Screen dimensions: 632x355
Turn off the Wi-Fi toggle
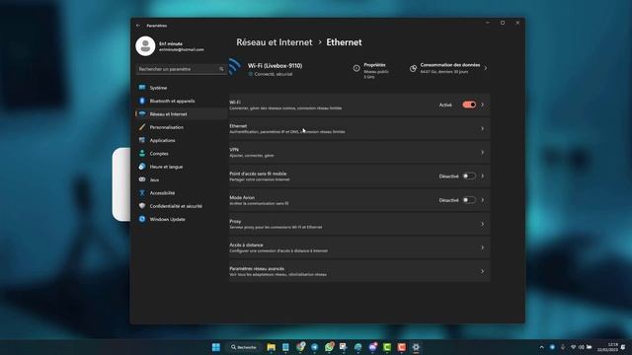coord(469,105)
